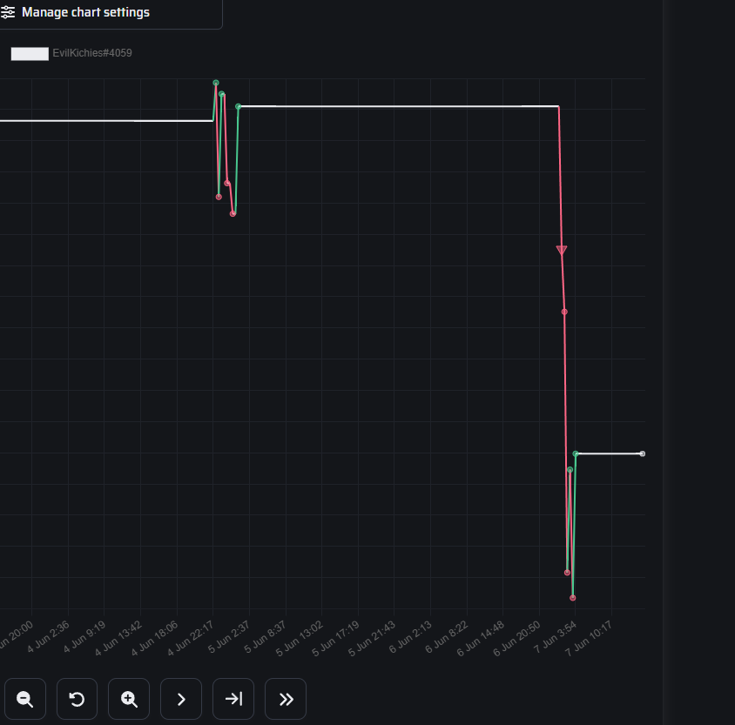Click the 4 Jun 2:36 axis label

tap(48, 637)
